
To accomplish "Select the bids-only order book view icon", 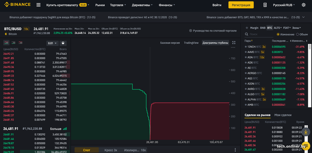I will tap(14, 43).
